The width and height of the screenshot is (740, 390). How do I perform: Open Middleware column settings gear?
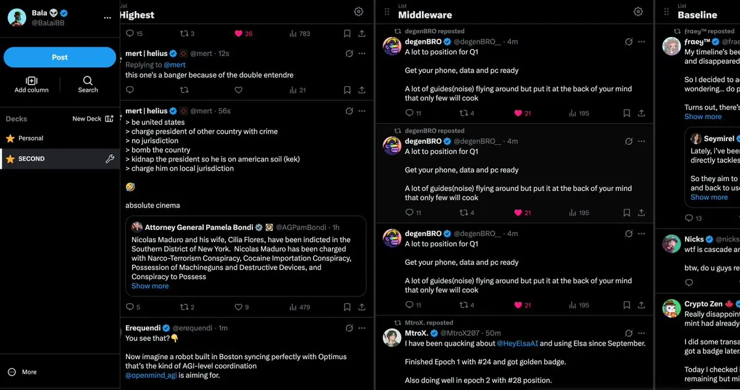coord(638,12)
